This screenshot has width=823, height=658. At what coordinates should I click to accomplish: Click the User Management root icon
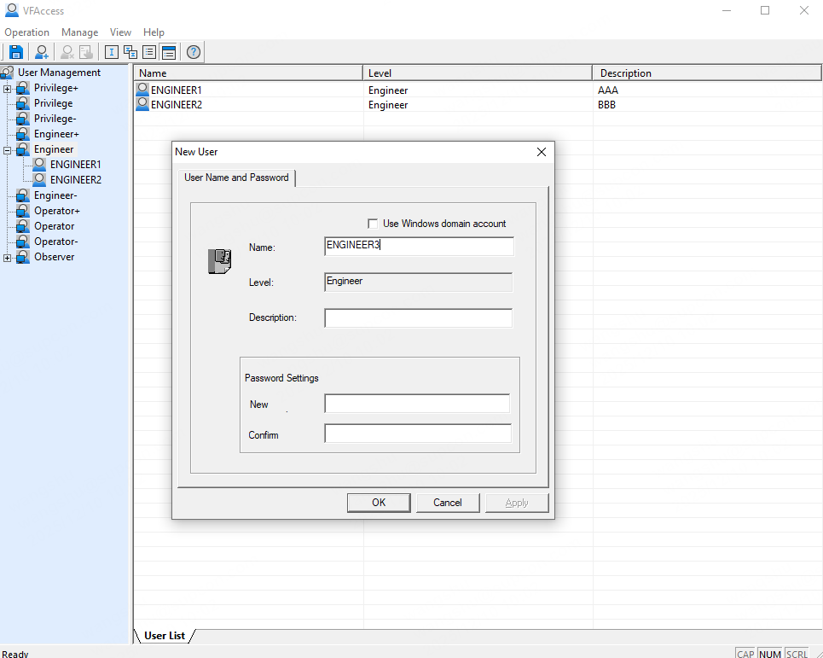8,73
